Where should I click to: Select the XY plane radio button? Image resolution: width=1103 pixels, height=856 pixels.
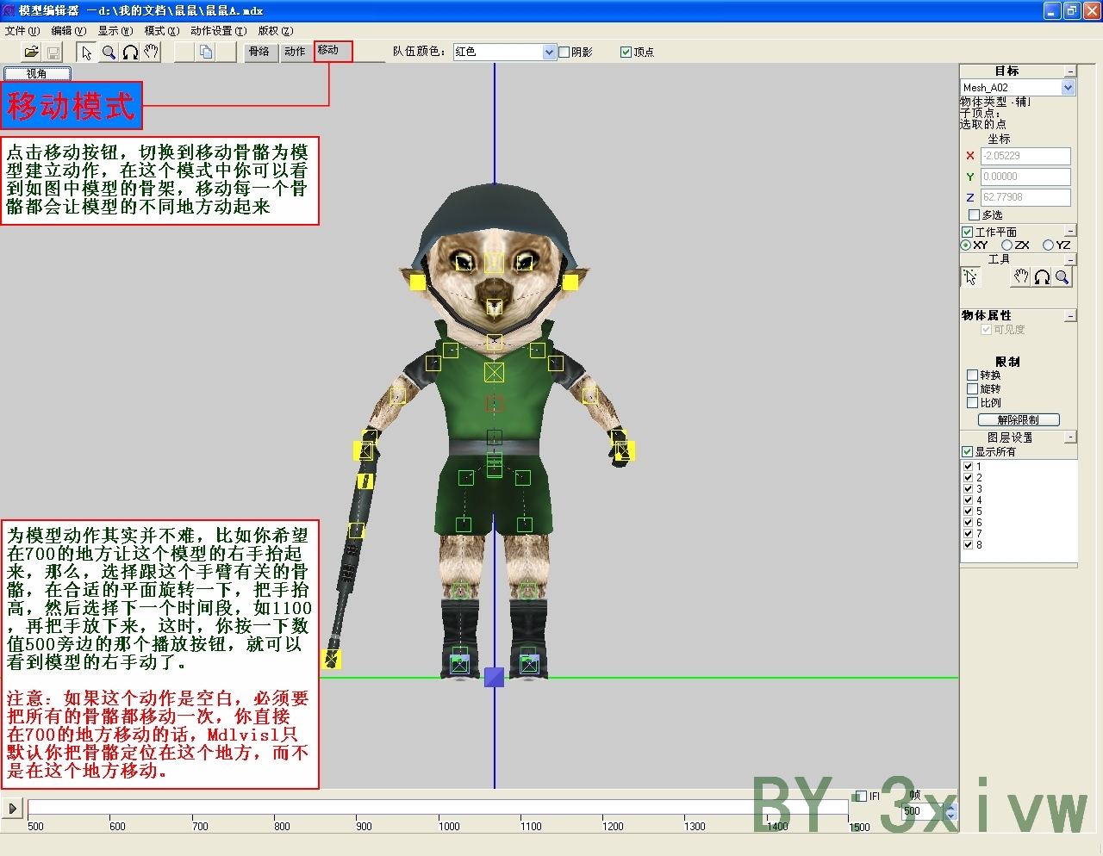pos(966,245)
